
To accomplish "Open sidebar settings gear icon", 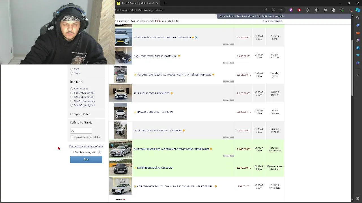I will (x=358, y=198).
